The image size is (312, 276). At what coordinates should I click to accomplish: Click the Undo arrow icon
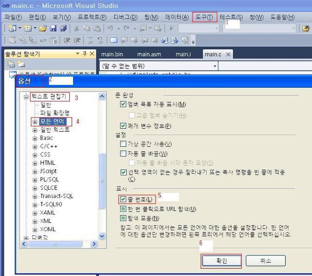click(111, 28)
